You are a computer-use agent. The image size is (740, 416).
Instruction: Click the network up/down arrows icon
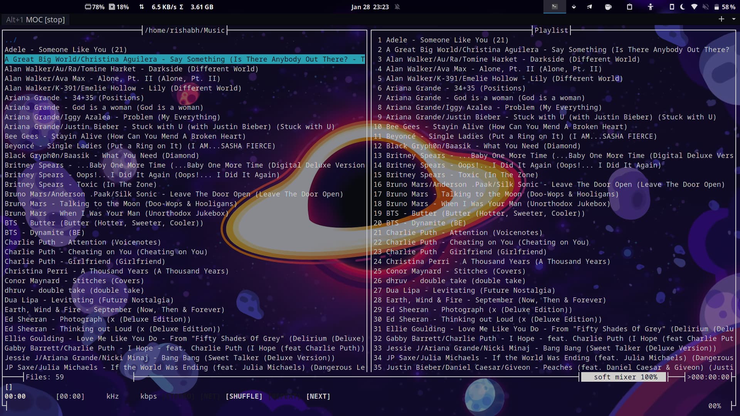point(141,7)
